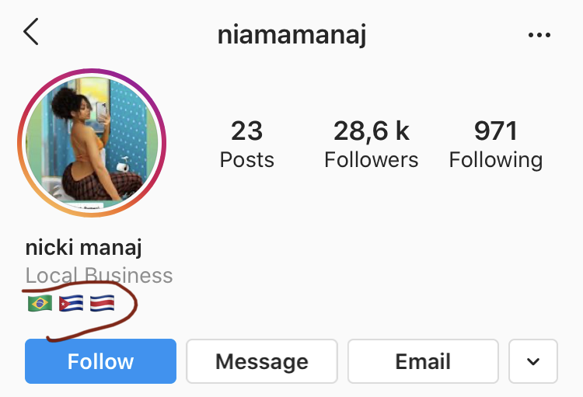Tap the Costa Rica flag emoji in bio
Image resolution: width=583 pixels, height=397 pixels.
click(103, 303)
